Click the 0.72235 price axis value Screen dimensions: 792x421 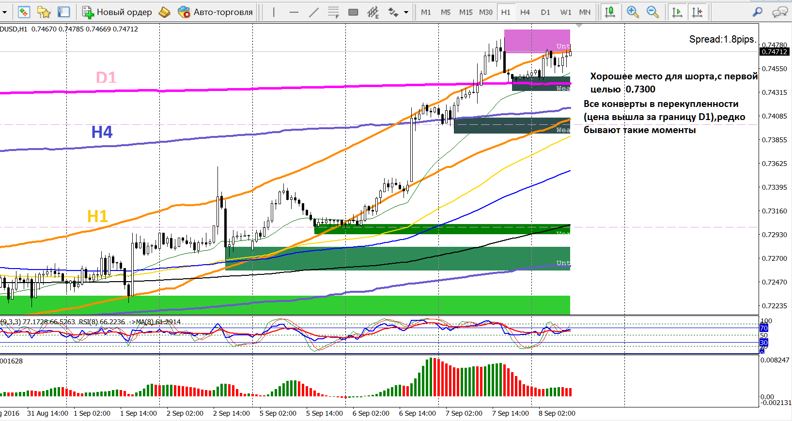[775, 306]
